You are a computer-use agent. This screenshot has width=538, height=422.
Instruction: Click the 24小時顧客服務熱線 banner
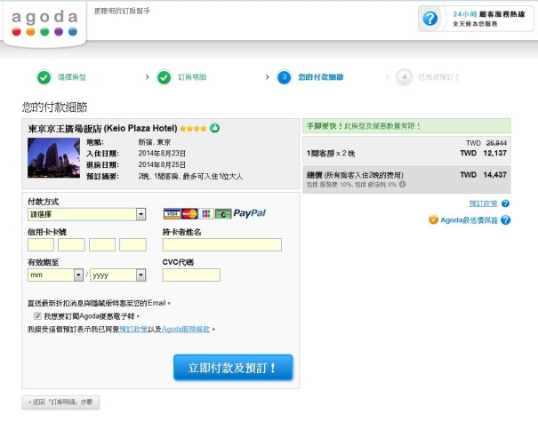[x=476, y=19]
